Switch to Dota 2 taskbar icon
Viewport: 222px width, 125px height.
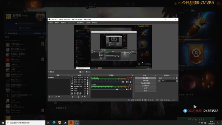(x=71, y=122)
